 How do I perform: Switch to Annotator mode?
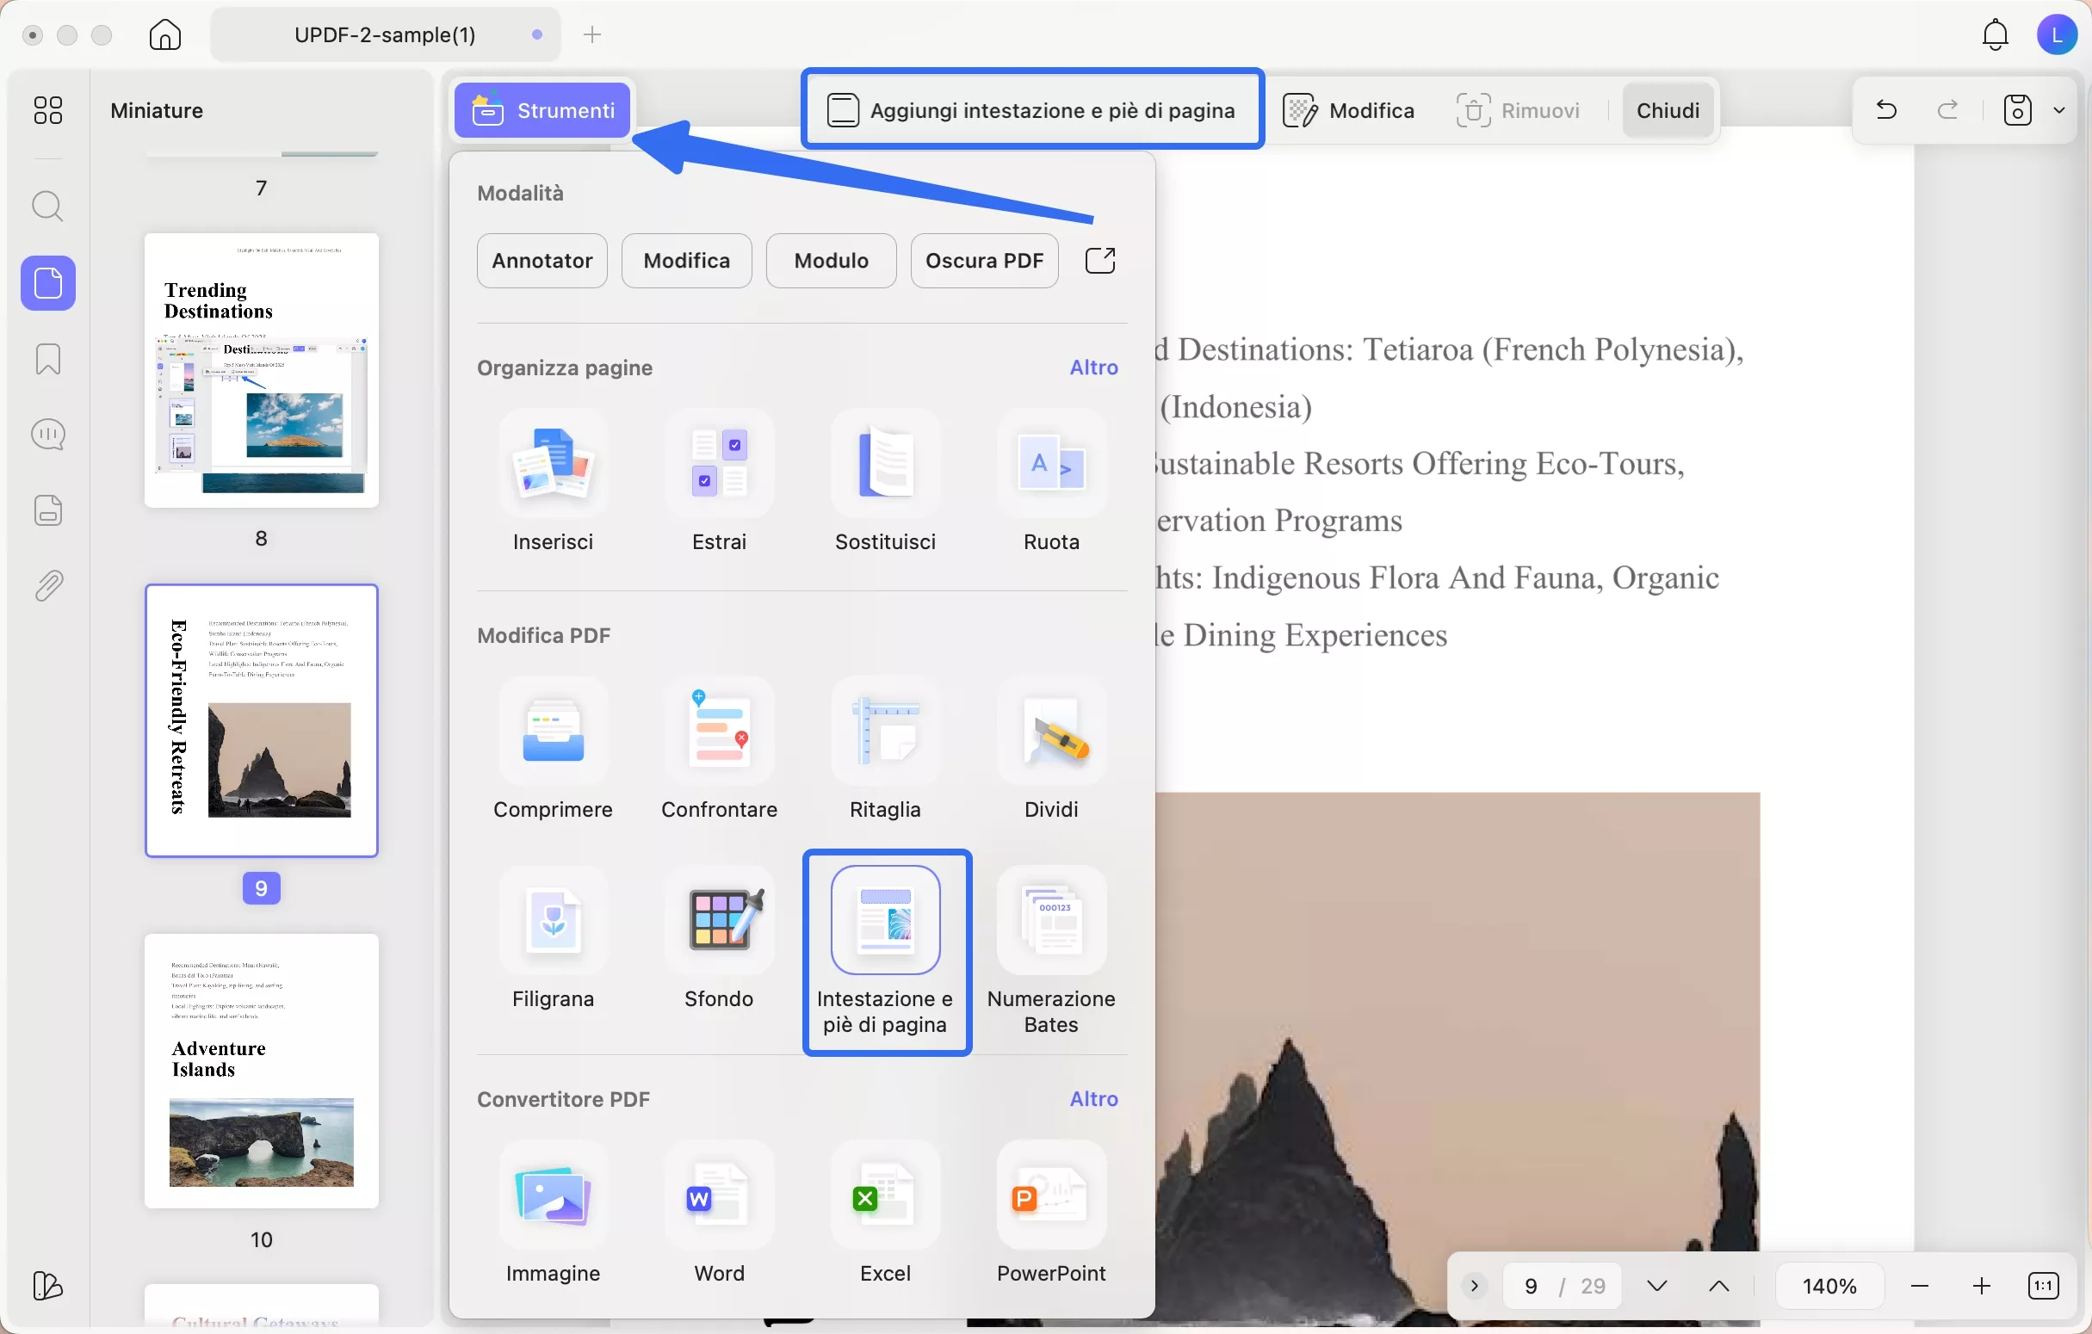pos(541,261)
